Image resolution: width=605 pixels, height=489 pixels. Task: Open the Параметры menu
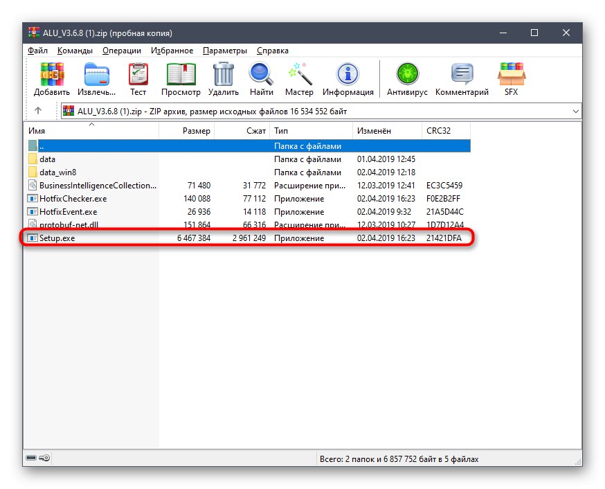point(225,51)
